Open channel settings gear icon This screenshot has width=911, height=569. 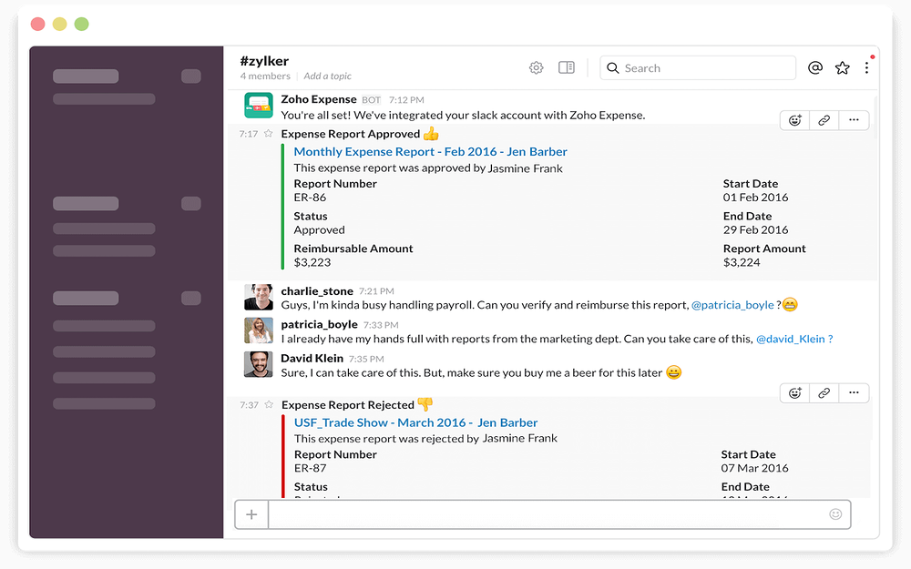537,68
